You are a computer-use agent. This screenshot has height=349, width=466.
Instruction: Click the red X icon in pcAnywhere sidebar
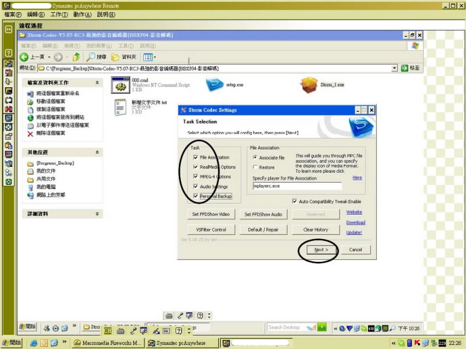(x=9, y=109)
